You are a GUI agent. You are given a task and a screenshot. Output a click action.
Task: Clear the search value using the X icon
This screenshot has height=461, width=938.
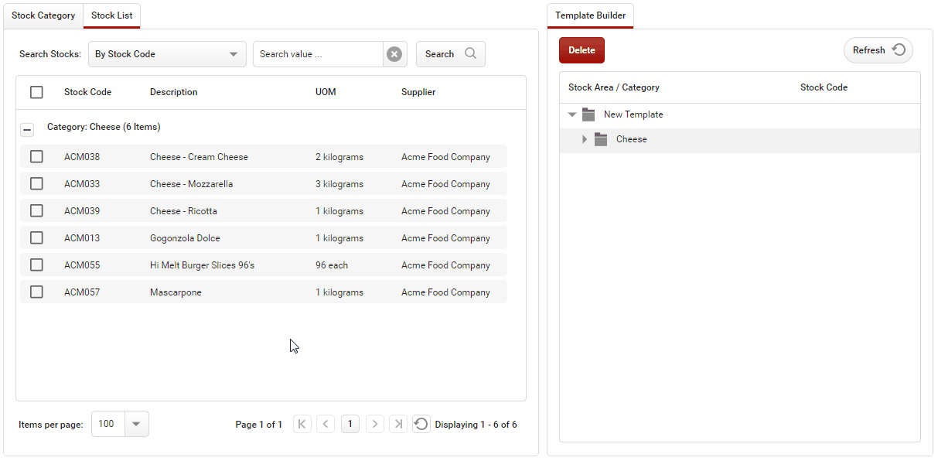[394, 53]
